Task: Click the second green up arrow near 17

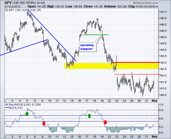Action: 89,116
